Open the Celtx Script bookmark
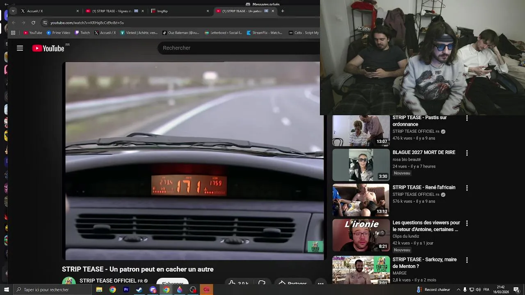This screenshot has width=525, height=295. (304, 33)
